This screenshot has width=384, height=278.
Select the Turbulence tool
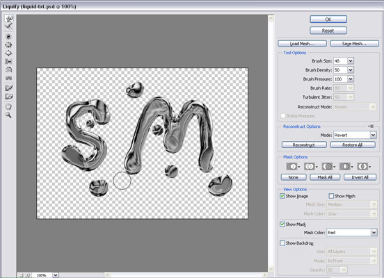[9, 78]
